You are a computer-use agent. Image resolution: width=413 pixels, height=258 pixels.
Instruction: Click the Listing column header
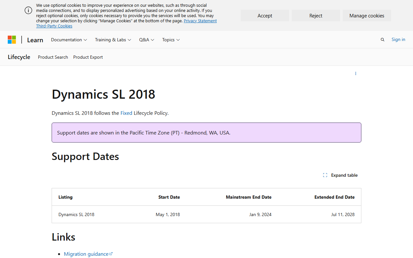(x=65, y=197)
